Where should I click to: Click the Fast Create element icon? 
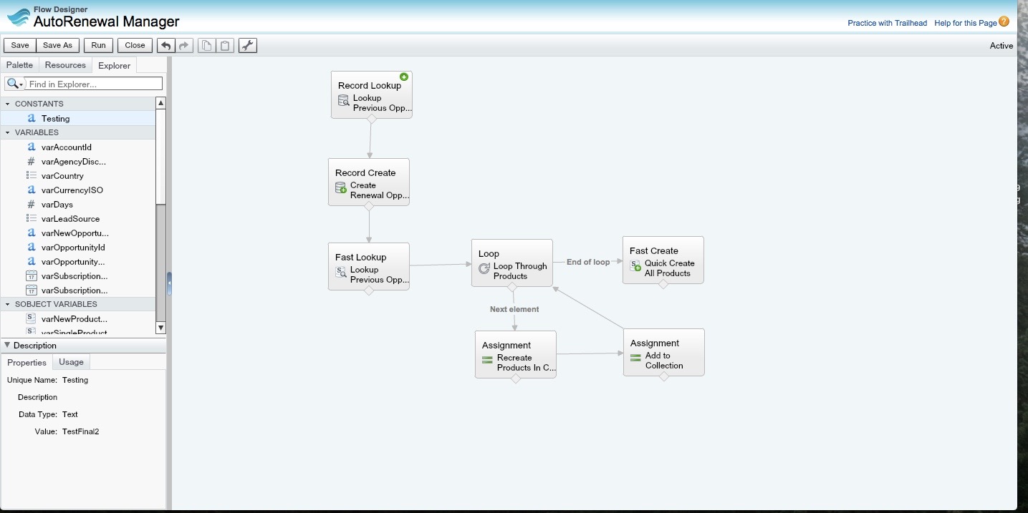635,265
